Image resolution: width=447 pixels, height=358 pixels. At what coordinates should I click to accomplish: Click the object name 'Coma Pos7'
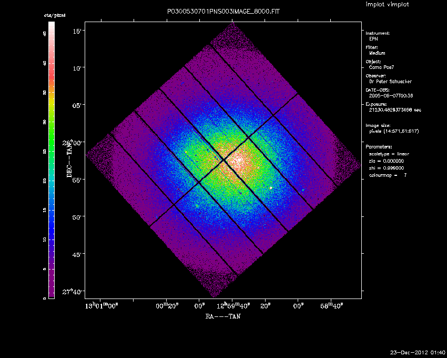click(x=381, y=67)
